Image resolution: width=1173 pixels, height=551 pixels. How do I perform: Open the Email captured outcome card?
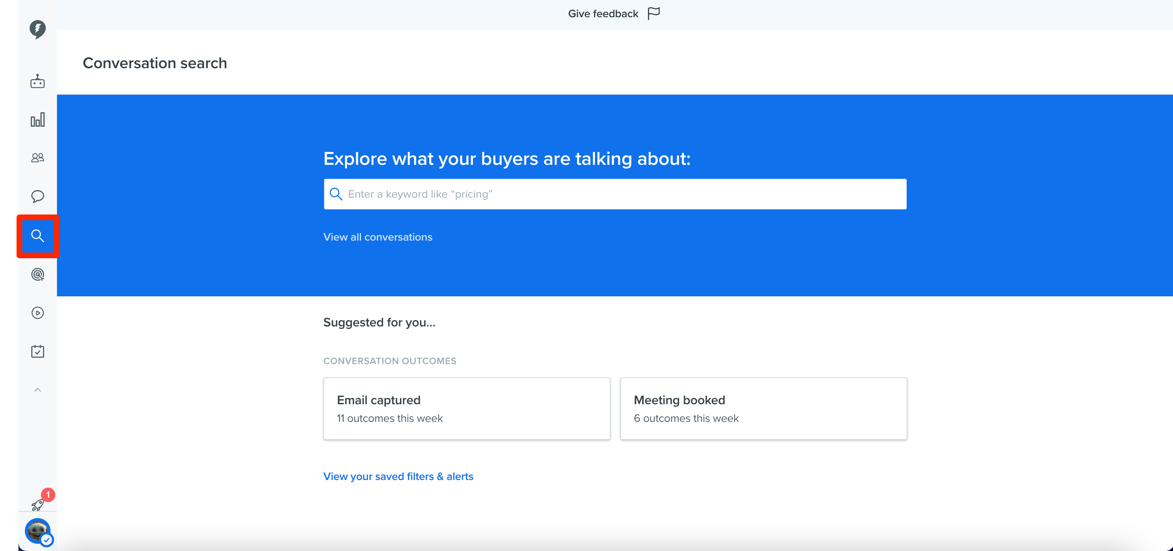(x=466, y=409)
